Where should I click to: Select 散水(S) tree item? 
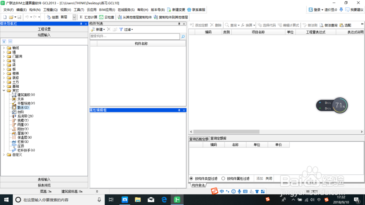(23, 108)
